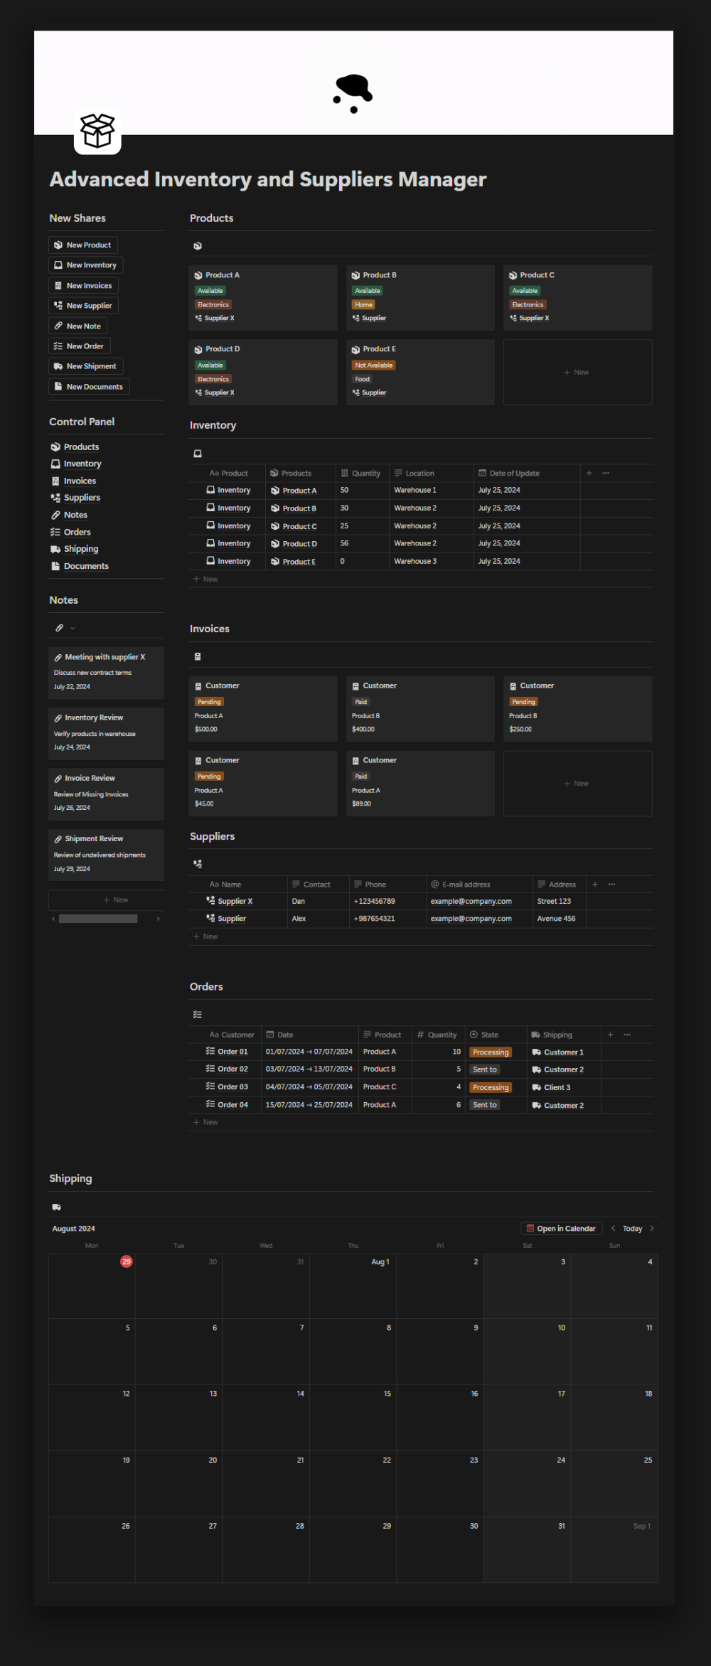The height and width of the screenshot is (1666, 711).
Task: Click the Product A card cube icon
Action: point(198,275)
